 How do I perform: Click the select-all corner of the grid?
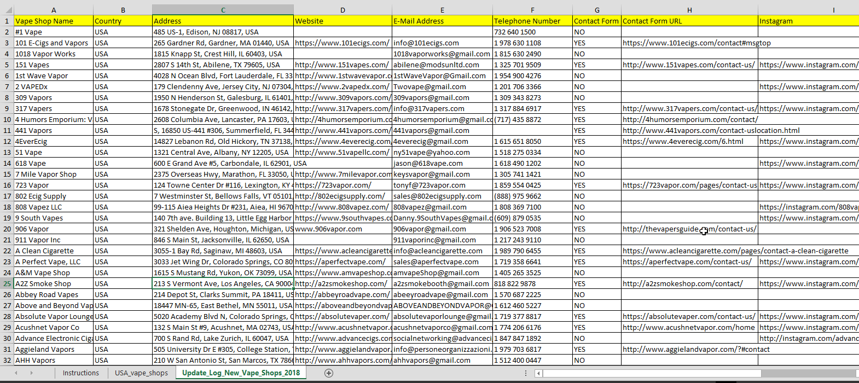pos(7,10)
